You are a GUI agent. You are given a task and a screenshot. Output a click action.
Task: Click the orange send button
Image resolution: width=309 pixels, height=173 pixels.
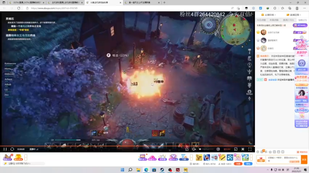pyautogui.click(x=304, y=160)
